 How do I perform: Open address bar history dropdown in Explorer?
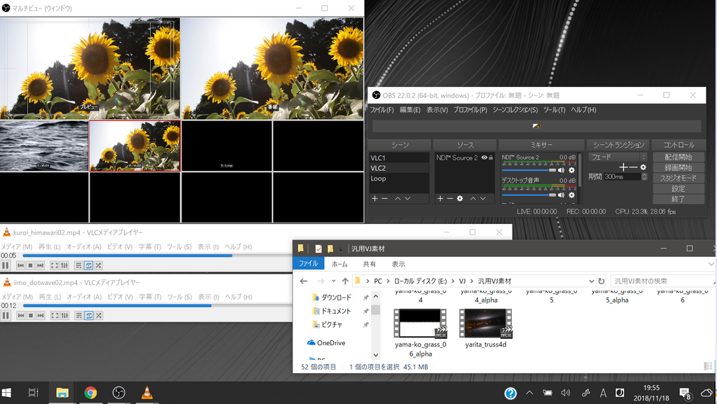click(591, 281)
